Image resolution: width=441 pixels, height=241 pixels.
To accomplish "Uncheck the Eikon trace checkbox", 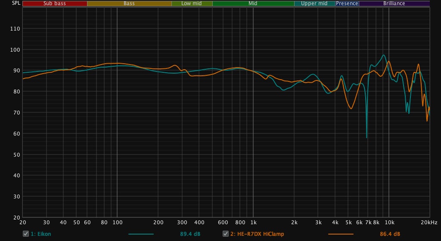I will (x=25, y=234).
